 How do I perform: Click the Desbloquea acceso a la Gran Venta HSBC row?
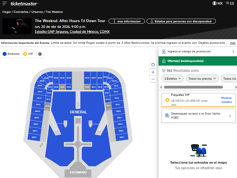[x=198, y=116]
